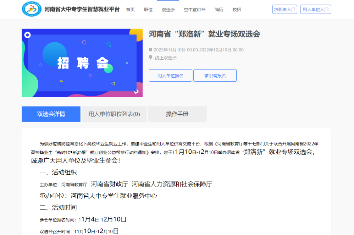Image resolution: width=354 pixels, height=235 pixels.
Task: Go to the 简历 page
Action: click(x=219, y=10)
